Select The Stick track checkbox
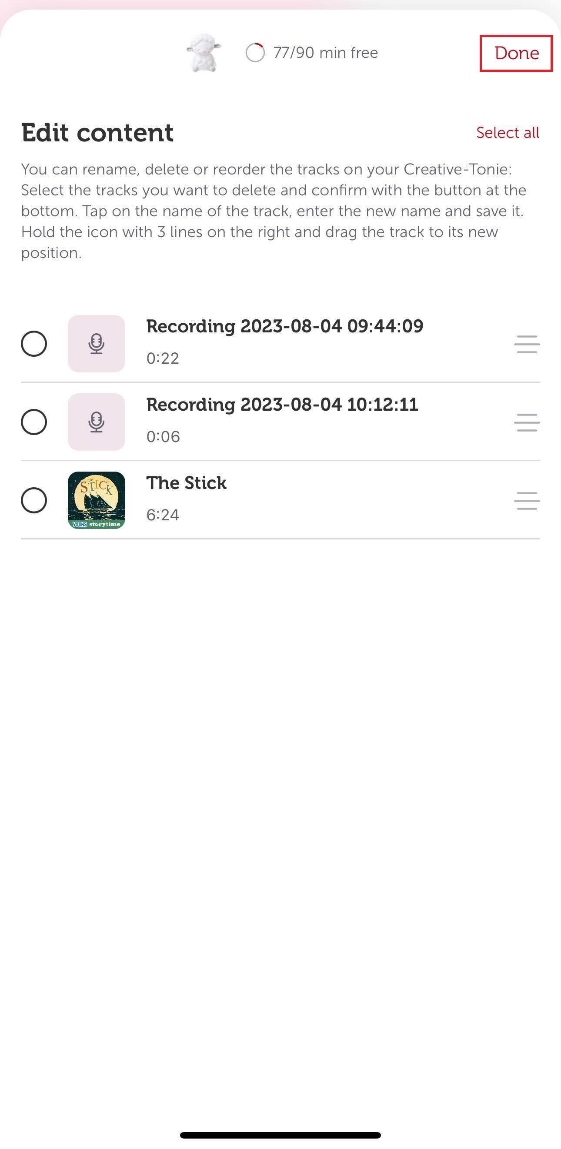The image size is (561, 1149). [x=34, y=500]
